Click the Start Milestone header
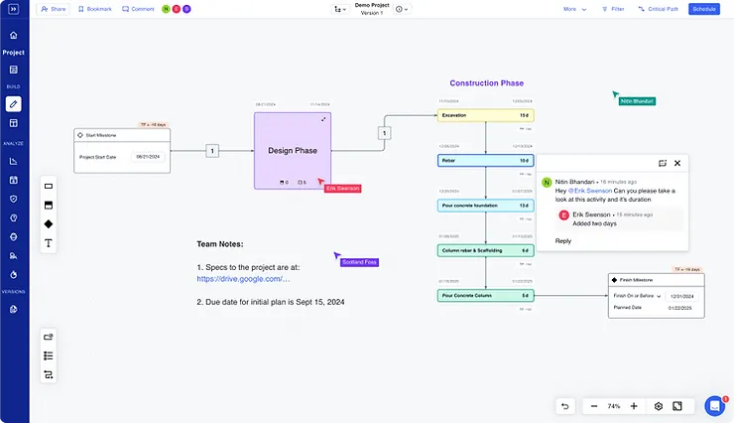 click(122, 135)
